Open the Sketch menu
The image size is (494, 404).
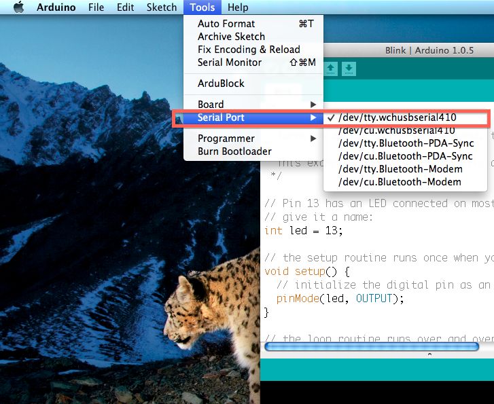[x=162, y=7]
